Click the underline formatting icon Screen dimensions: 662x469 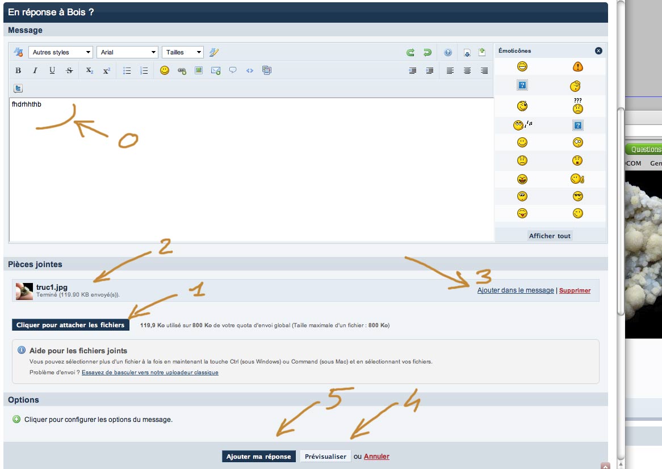click(52, 71)
